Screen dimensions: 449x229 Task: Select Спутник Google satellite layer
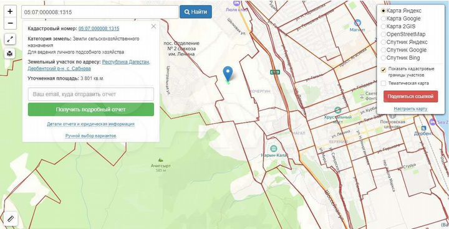pyautogui.click(x=383, y=50)
